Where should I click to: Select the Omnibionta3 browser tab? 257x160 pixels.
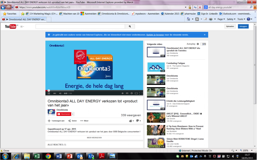[x=24, y=19]
